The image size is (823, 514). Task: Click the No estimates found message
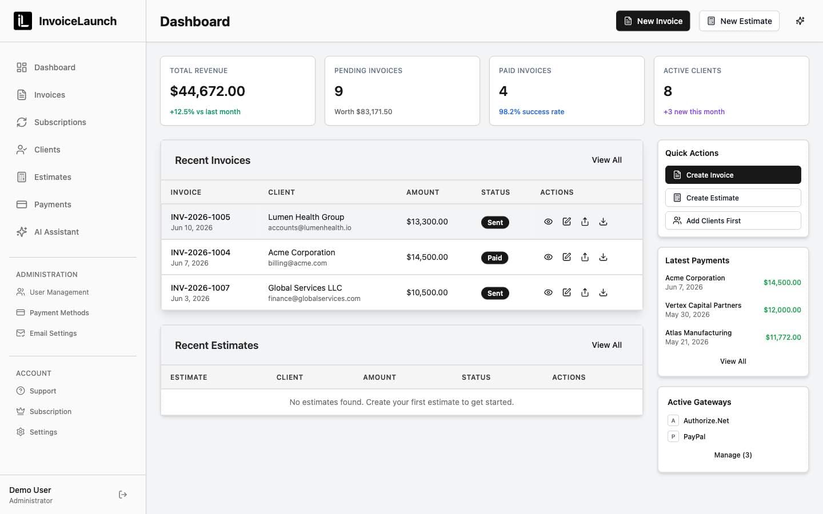[x=401, y=402]
